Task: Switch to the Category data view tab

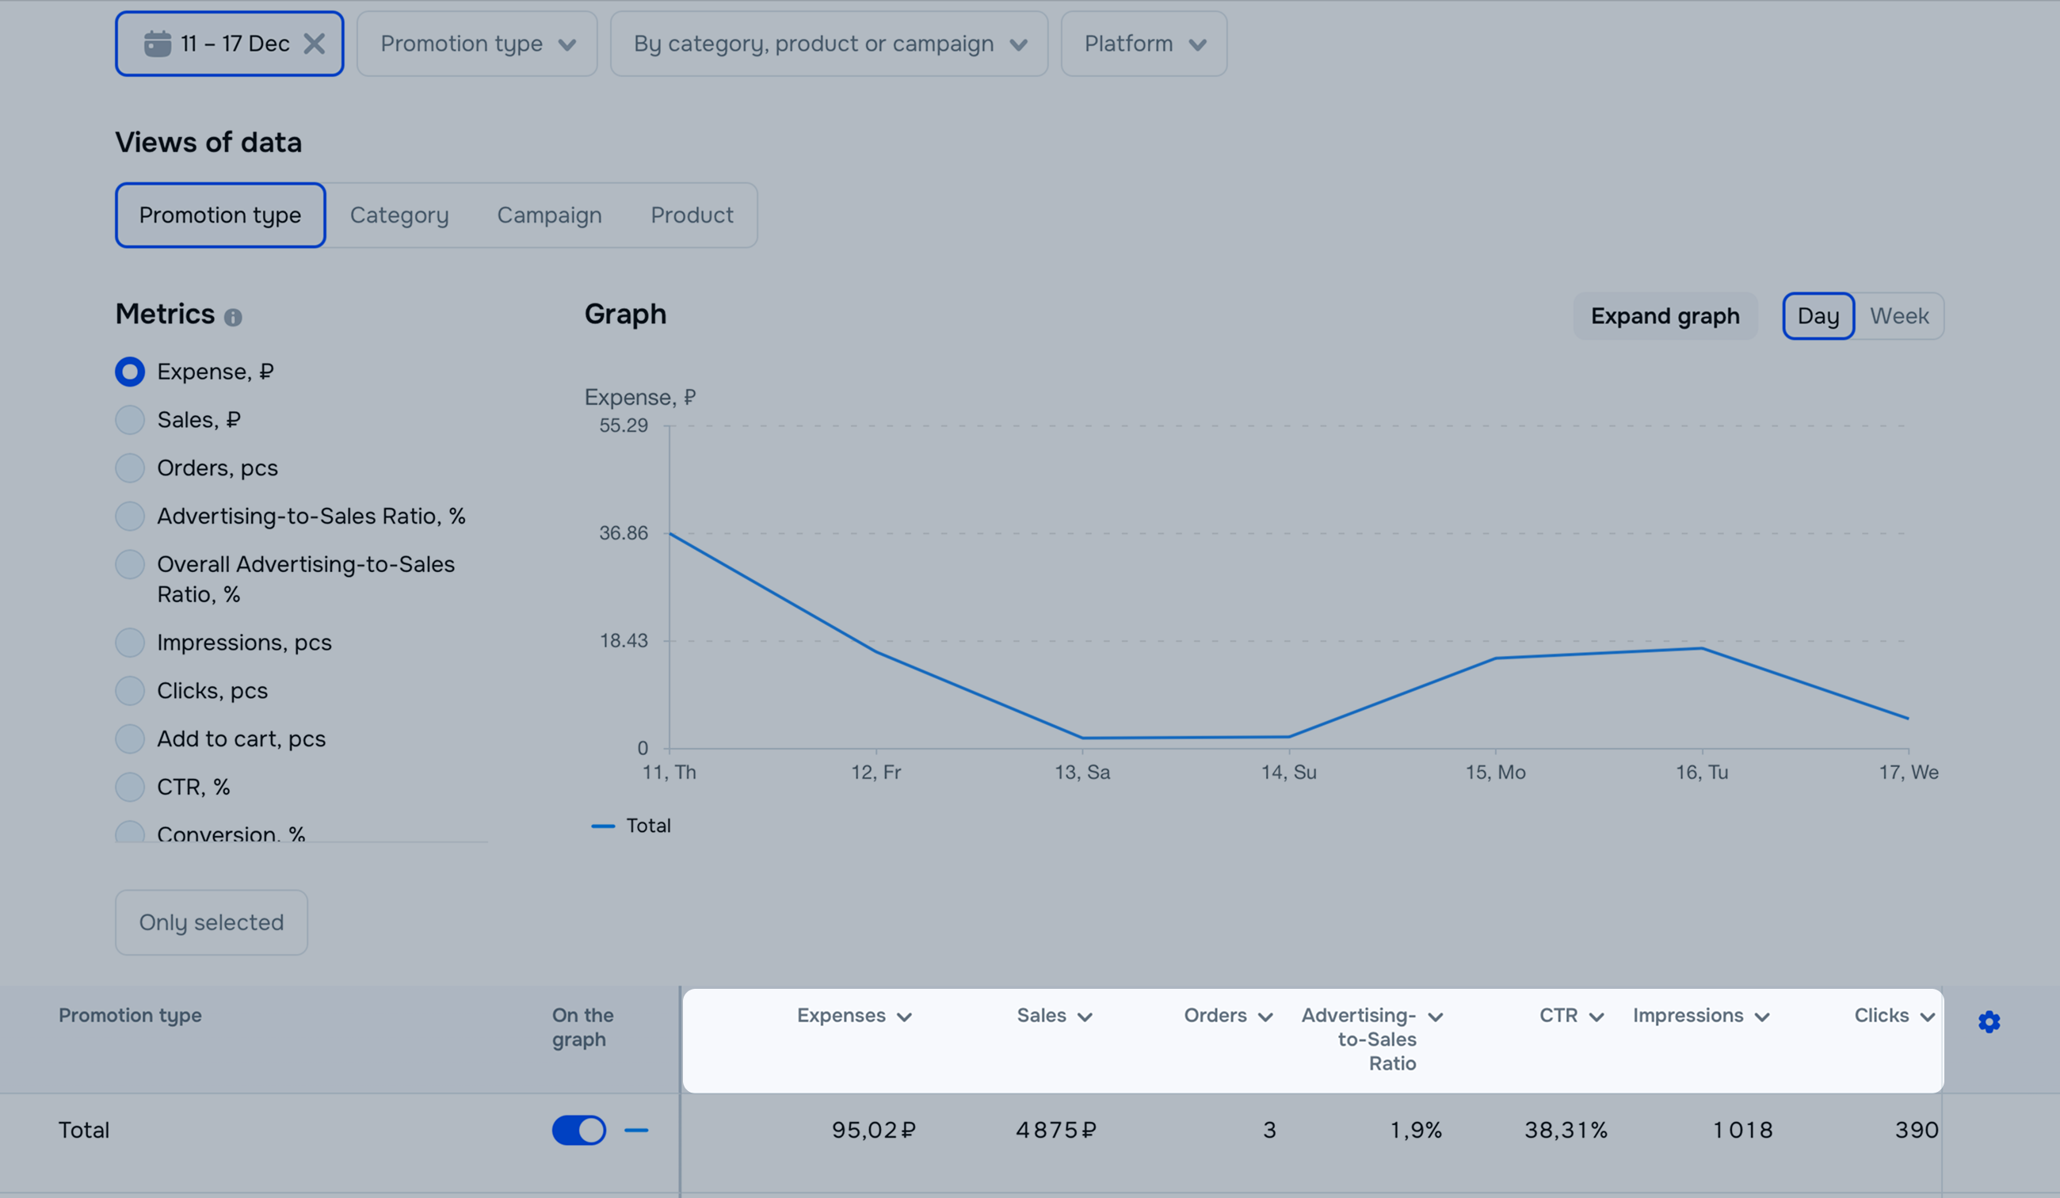Action: 399,215
